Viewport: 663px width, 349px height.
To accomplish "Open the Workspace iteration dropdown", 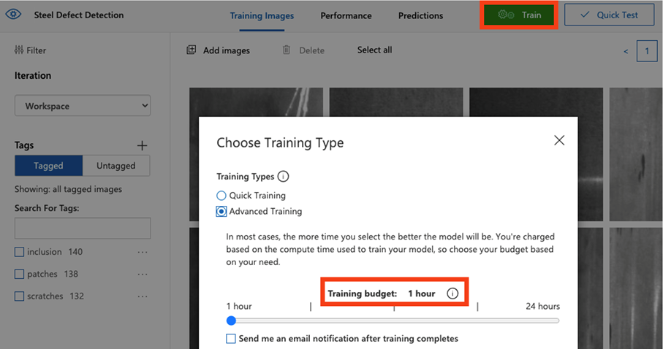I will [82, 106].
